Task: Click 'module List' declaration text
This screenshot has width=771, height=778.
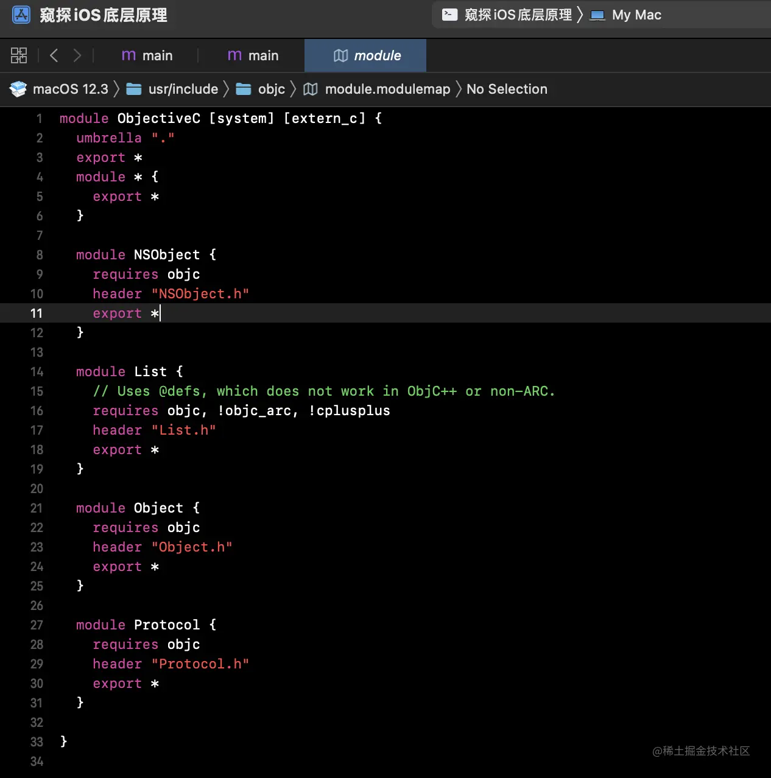Action: (x=121, y=372)
